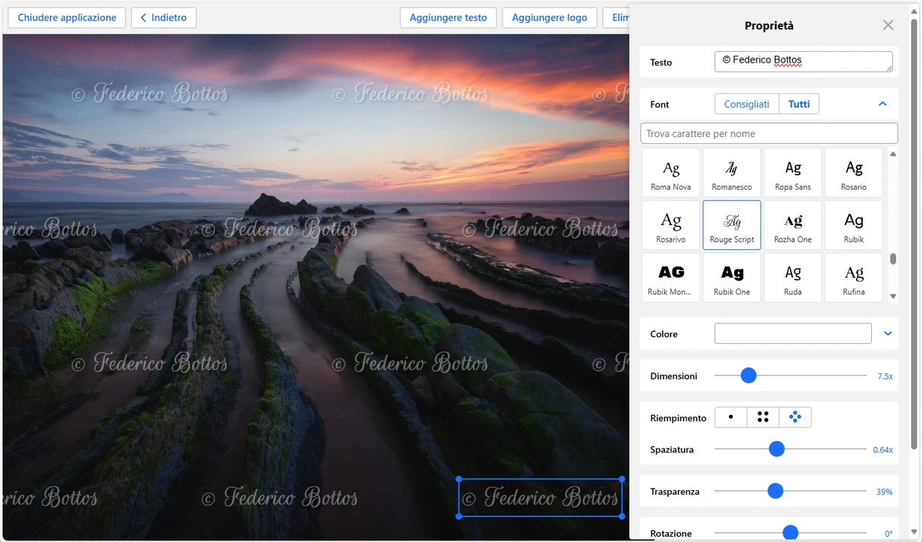This screenshot has width=923, height=542.
Task: Expand the Colore dropdown arrow
Action: 888,333
